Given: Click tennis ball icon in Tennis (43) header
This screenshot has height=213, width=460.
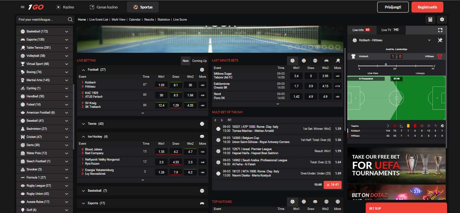Looking at the screenshot, I should (202, 124).
